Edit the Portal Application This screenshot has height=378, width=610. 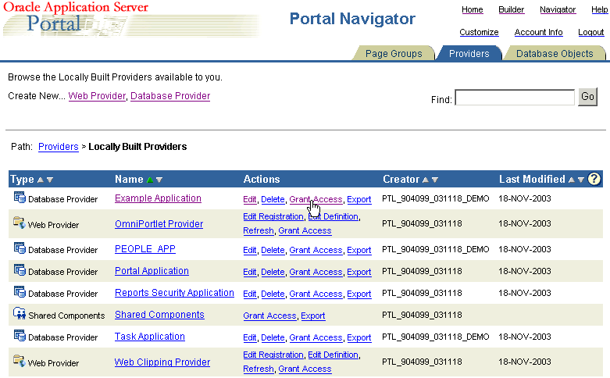tap(250, 272)
